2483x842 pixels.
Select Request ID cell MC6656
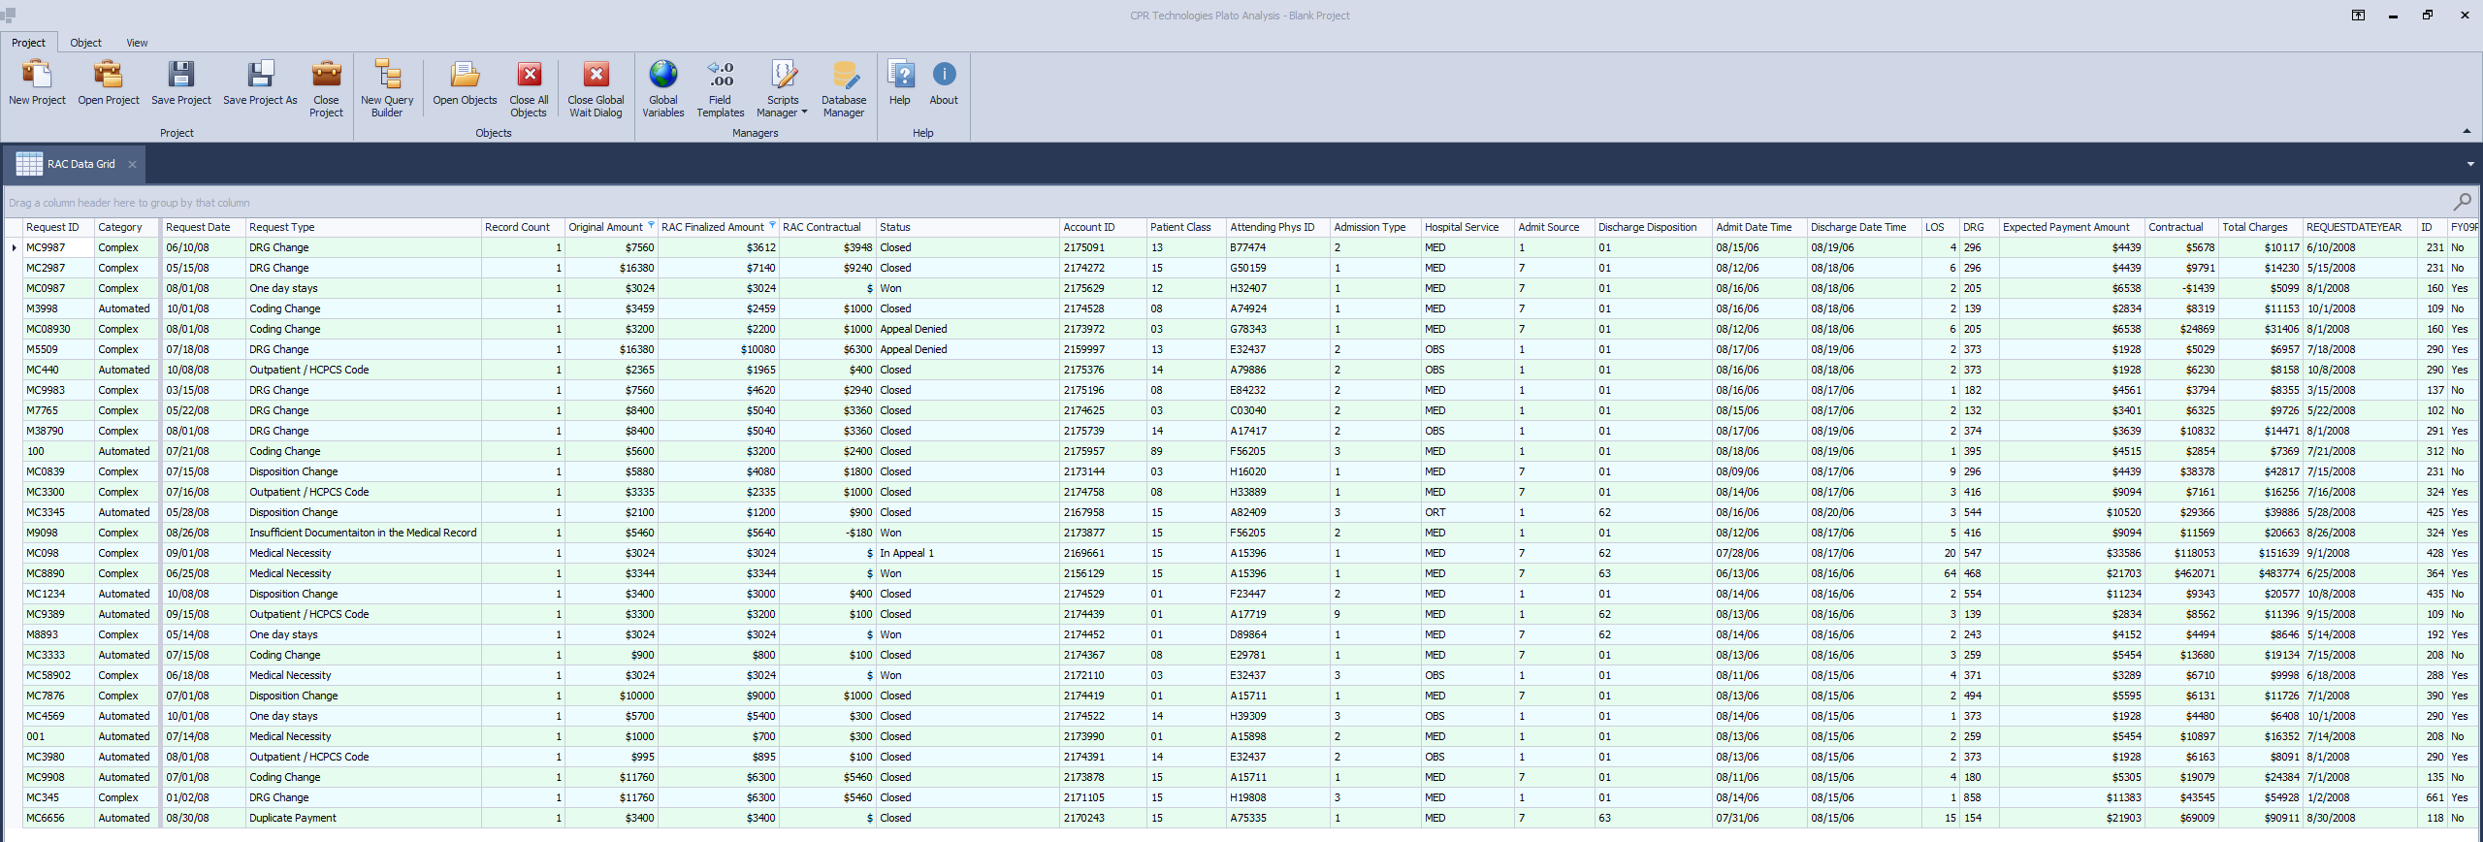(x=58, y=818)
